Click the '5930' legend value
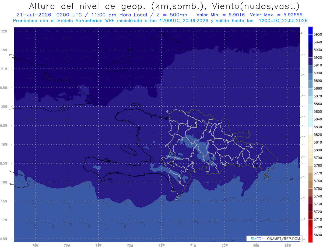 [318, 50]
